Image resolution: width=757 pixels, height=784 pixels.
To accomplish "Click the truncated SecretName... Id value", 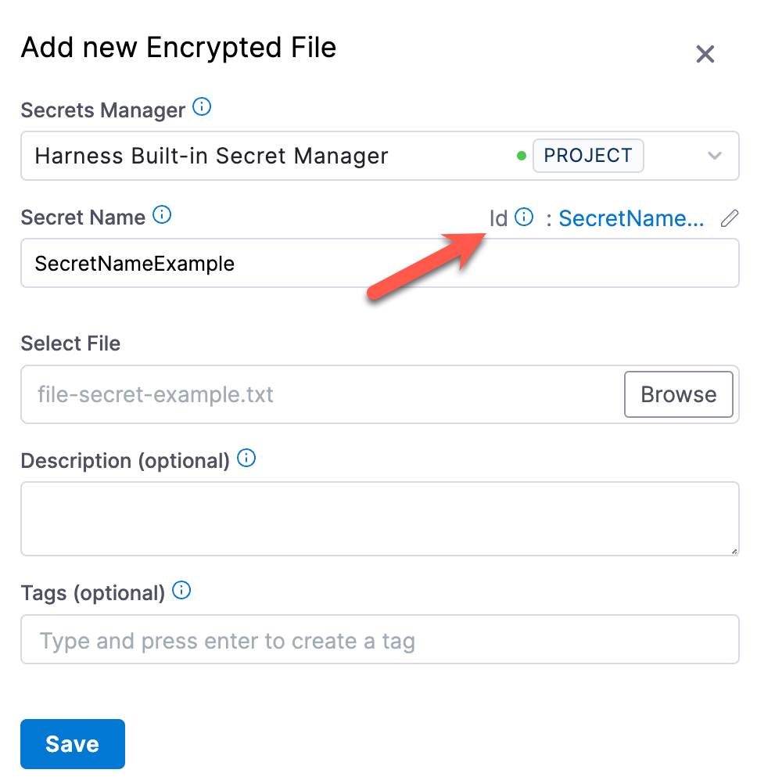I will 631,218.
